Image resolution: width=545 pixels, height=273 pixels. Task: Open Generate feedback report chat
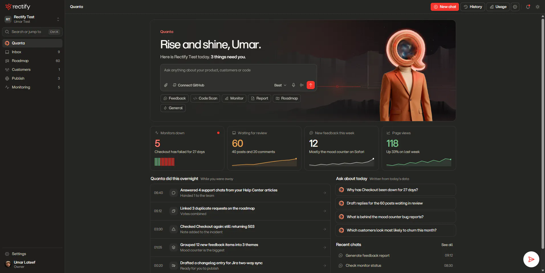[395, 255]
